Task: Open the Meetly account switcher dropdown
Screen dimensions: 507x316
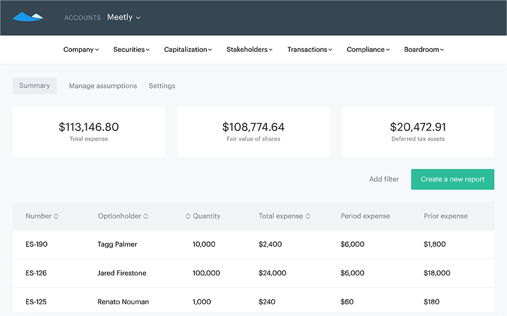Action: click(124, 18)
